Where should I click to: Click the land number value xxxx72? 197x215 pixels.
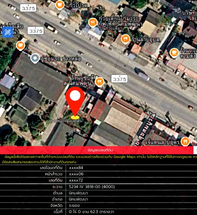pyautogui.click(x=76, y=181)
